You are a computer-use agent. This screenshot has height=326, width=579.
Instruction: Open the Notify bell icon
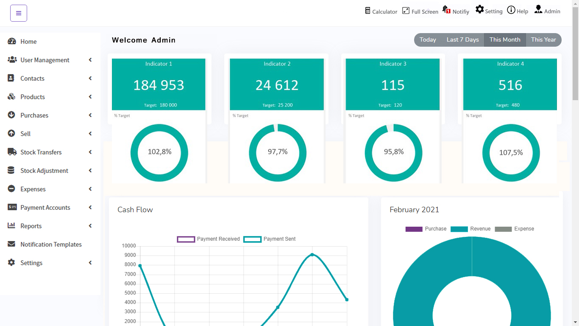click(446, 9)
